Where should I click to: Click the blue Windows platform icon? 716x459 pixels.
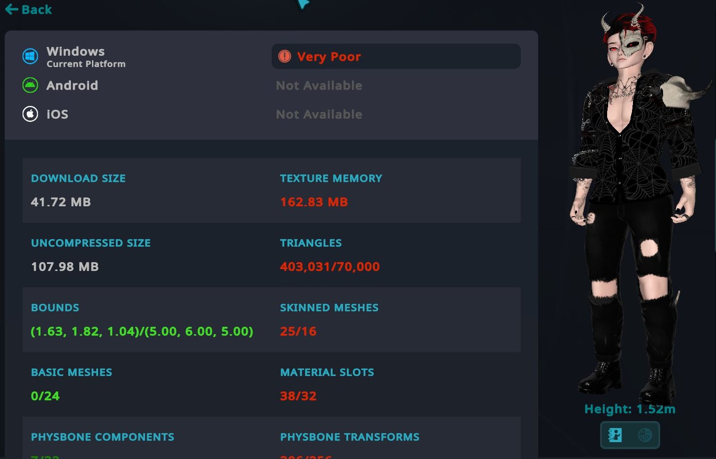point(30,56)
